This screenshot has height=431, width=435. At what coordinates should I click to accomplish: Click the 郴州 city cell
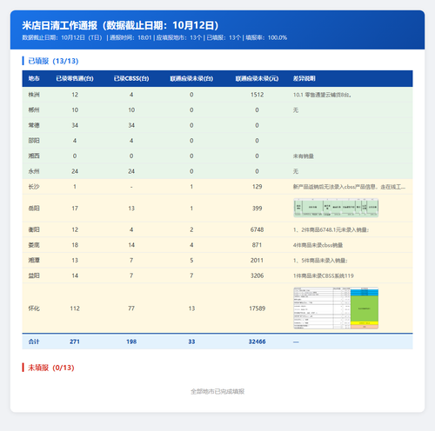(x=34, y=110)
